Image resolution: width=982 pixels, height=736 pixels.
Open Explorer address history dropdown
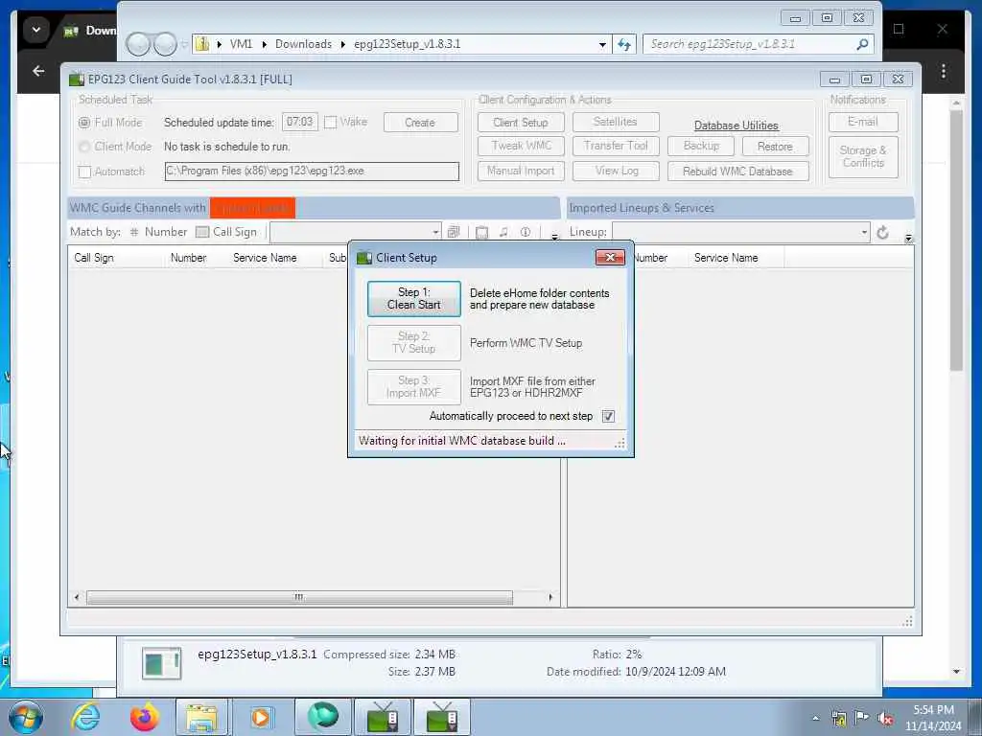[602, 44]
